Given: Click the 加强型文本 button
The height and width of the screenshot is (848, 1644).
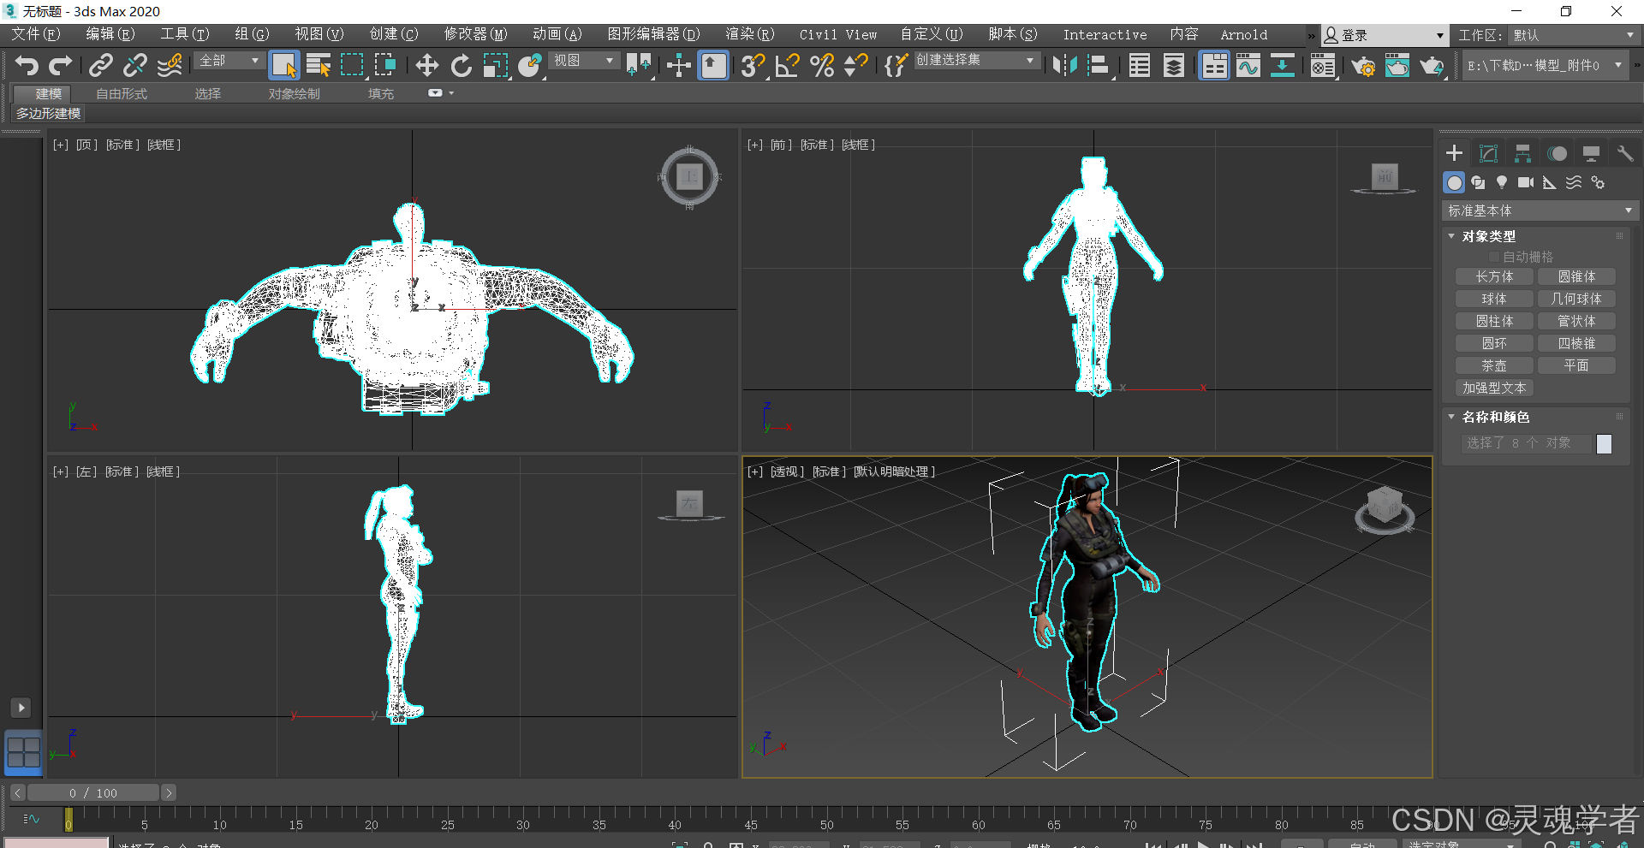Looking at the screenshot, I should click(1494, 388).
